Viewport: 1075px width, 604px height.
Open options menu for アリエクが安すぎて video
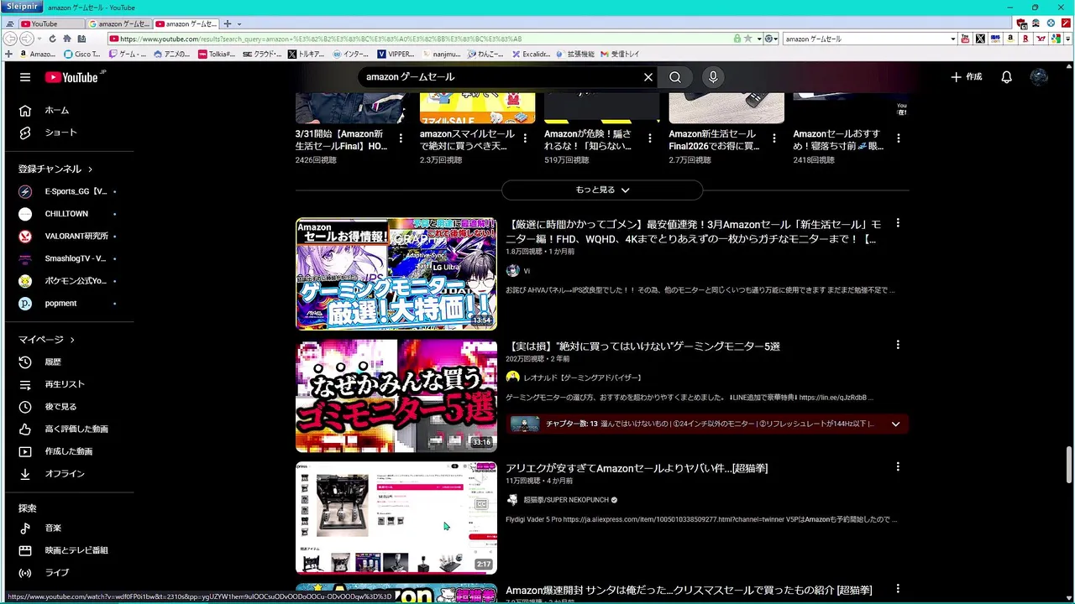[x=898, y=466]
